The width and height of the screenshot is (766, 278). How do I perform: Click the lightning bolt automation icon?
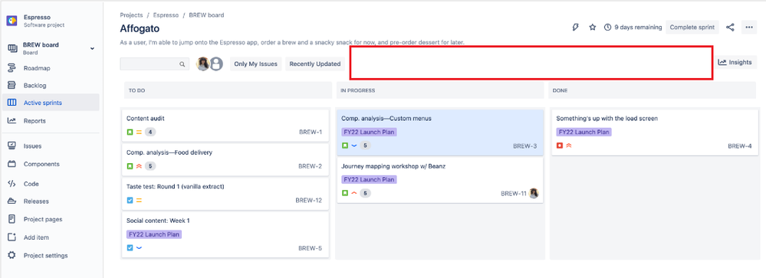(x=576, y=28)
